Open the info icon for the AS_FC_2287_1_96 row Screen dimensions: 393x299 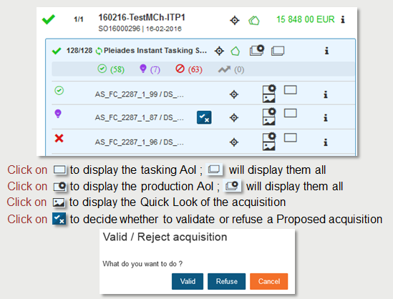(x=325, y=142)
